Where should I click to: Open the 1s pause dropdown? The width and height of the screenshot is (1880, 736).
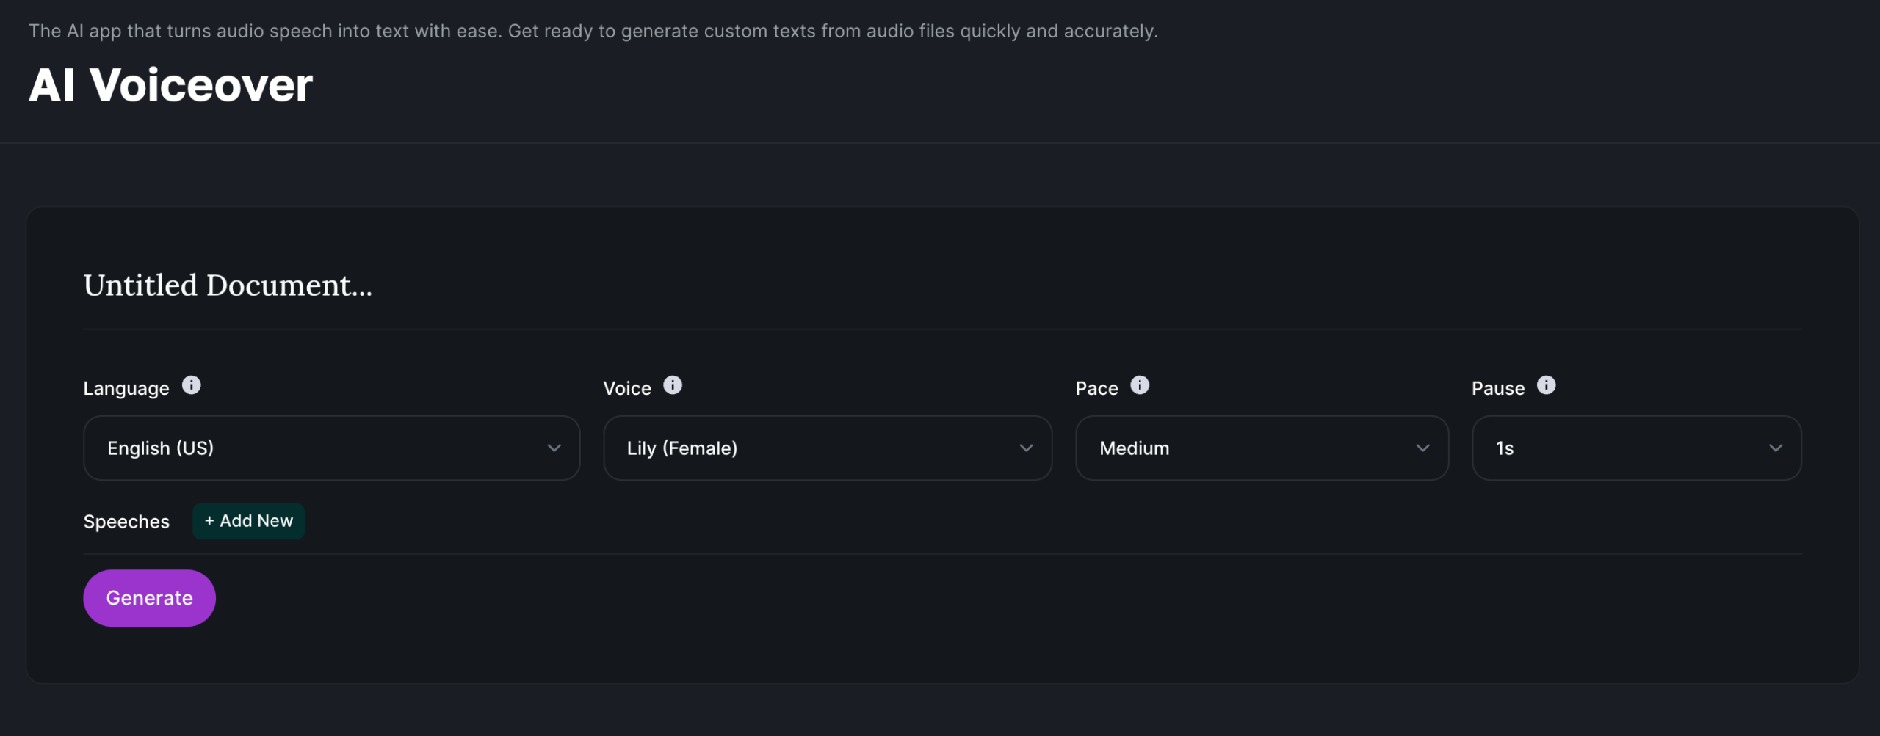point(1636,448)
